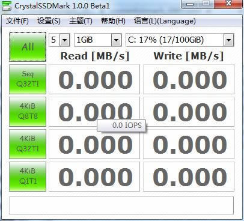The width and height of the screenshot is (244, 221).
Task: Click the Read [MB/s] column header
Action: point(95,56)
